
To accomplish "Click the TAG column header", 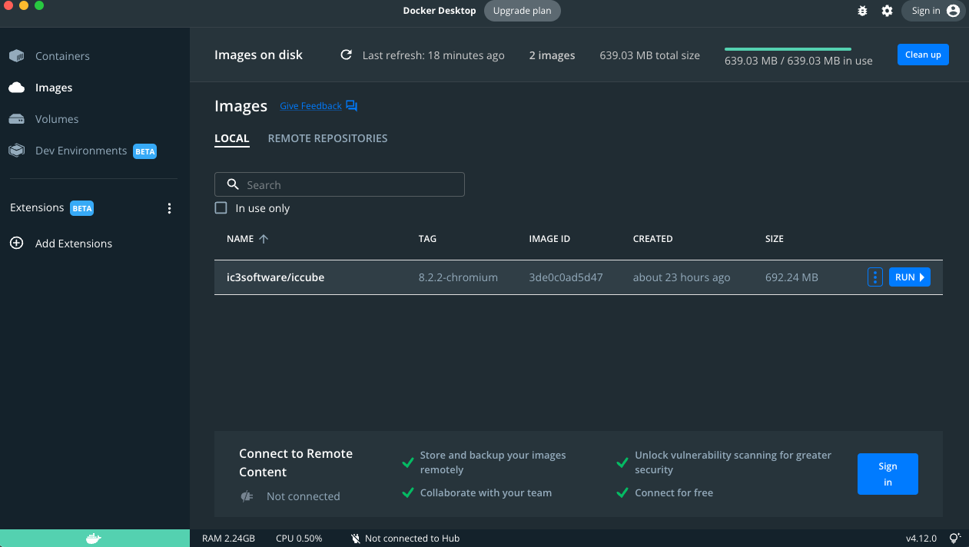I will [x=427, y=239].
